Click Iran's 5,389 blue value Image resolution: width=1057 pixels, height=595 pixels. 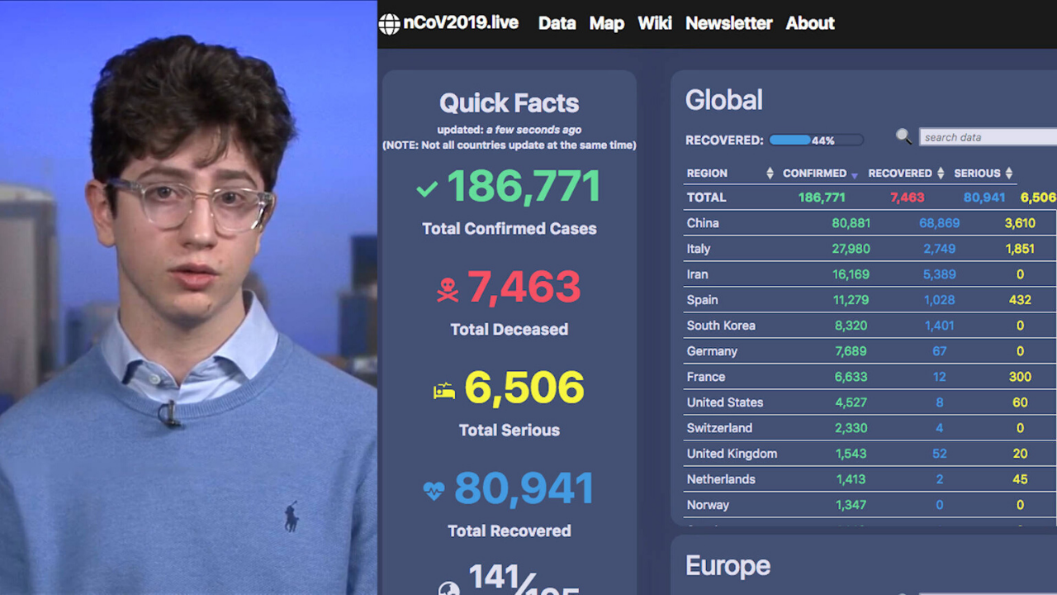click(940, 274)
